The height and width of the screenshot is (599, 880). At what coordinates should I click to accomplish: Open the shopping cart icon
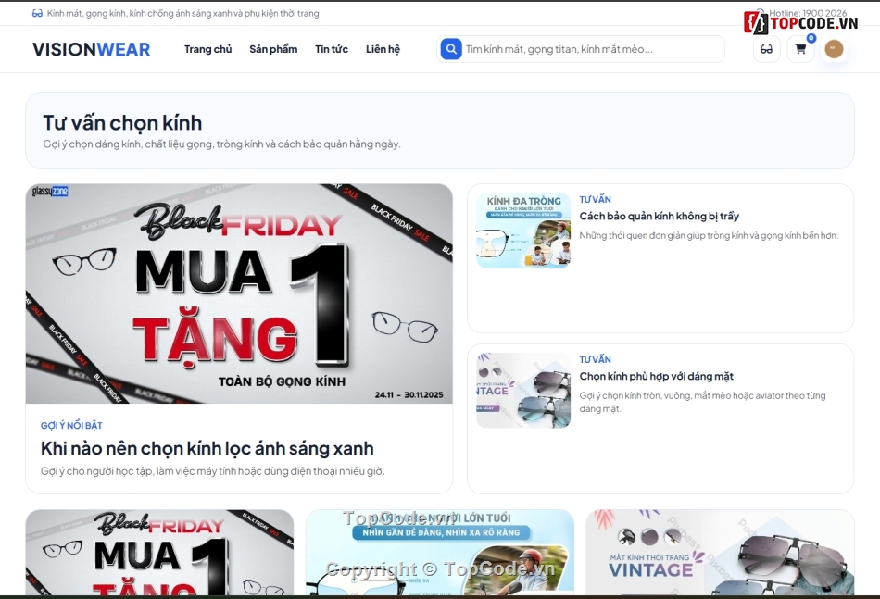coord(800,49)
